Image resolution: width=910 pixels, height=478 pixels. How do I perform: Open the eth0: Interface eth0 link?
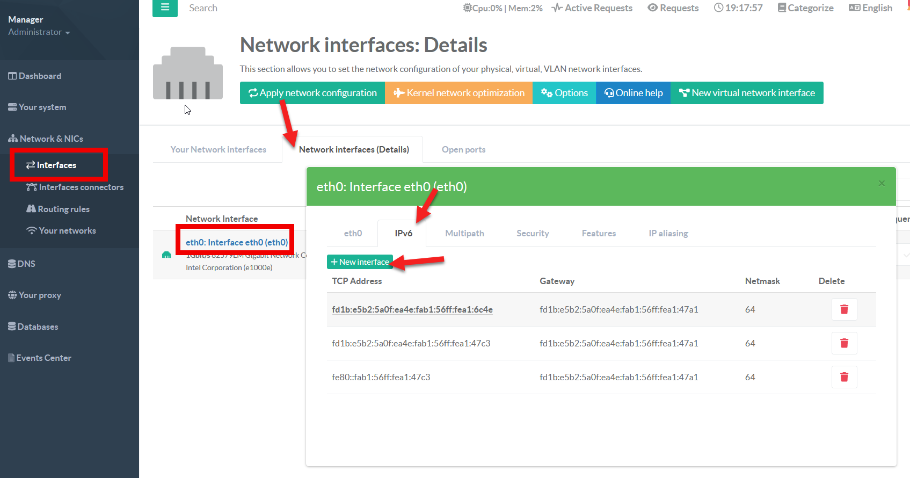236,242
